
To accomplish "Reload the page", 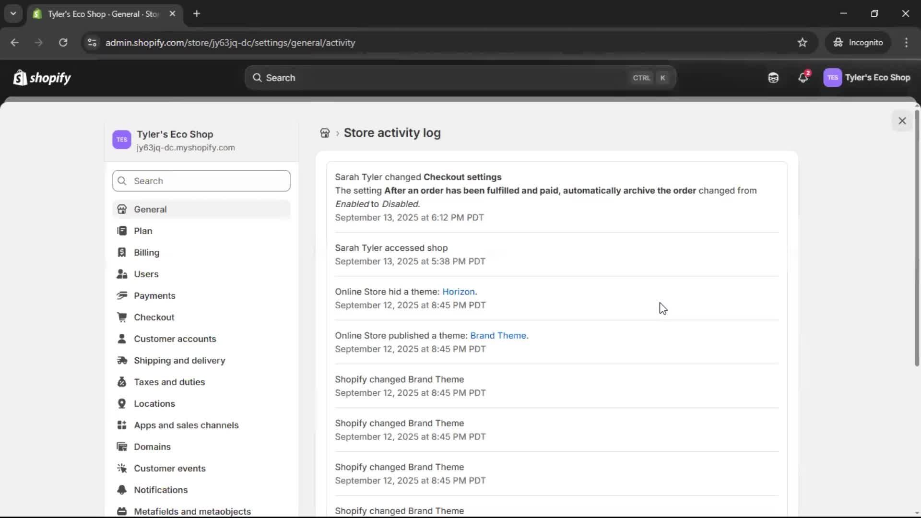I will (x=63, y=43).
